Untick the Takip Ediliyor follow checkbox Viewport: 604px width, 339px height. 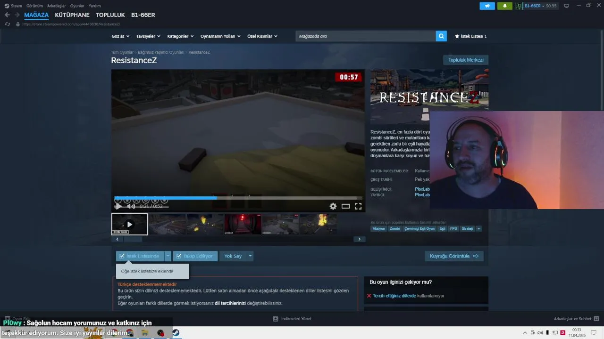(x=178, y=256)
